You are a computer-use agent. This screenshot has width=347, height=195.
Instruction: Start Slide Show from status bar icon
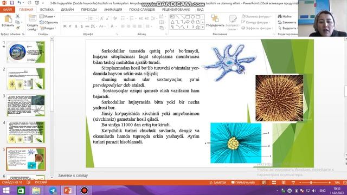pos(293,183)
